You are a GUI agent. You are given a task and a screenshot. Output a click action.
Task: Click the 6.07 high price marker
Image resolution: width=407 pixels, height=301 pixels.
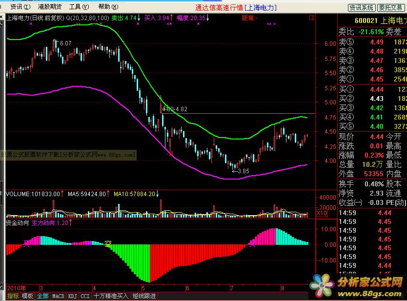pyautogui.click(x=66, y=43)
